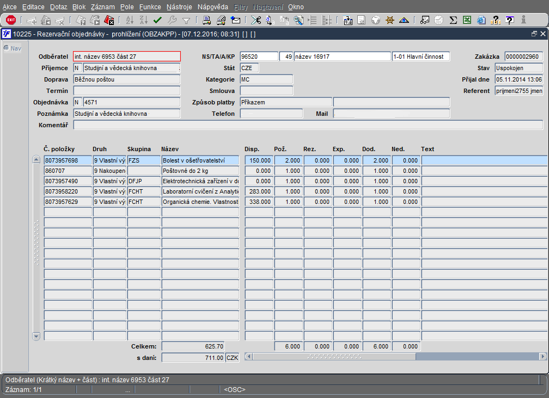Click the horizontal scrollbar thumb

(334, 357)
